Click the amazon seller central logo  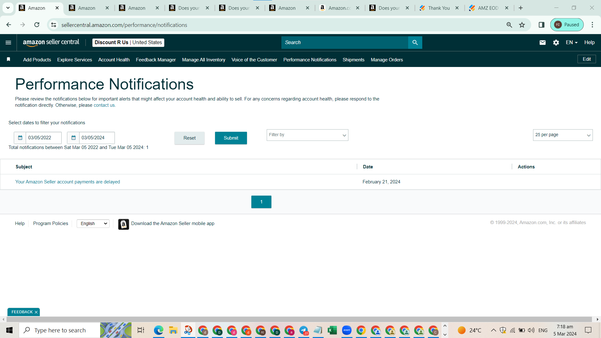[x=51, y=43]
